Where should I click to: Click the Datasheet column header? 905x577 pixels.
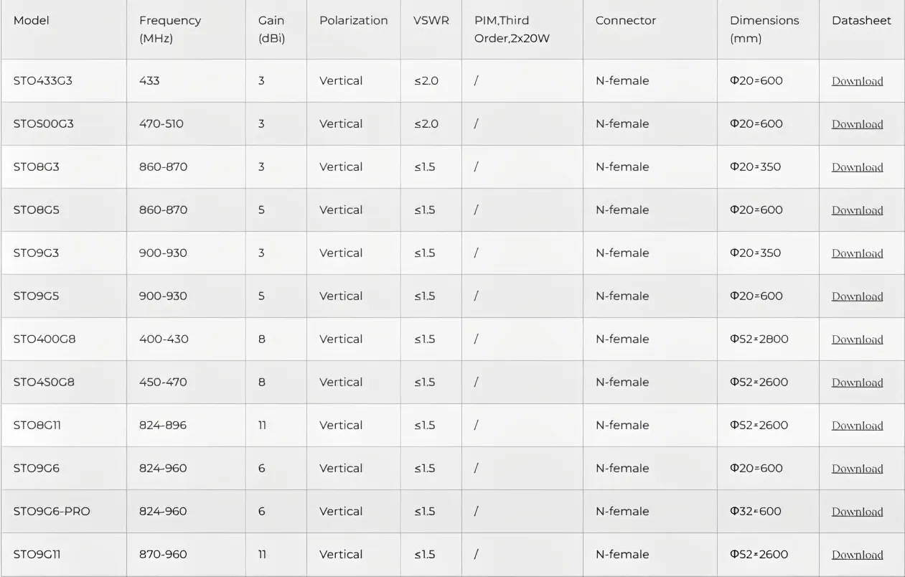coord(861,21)
